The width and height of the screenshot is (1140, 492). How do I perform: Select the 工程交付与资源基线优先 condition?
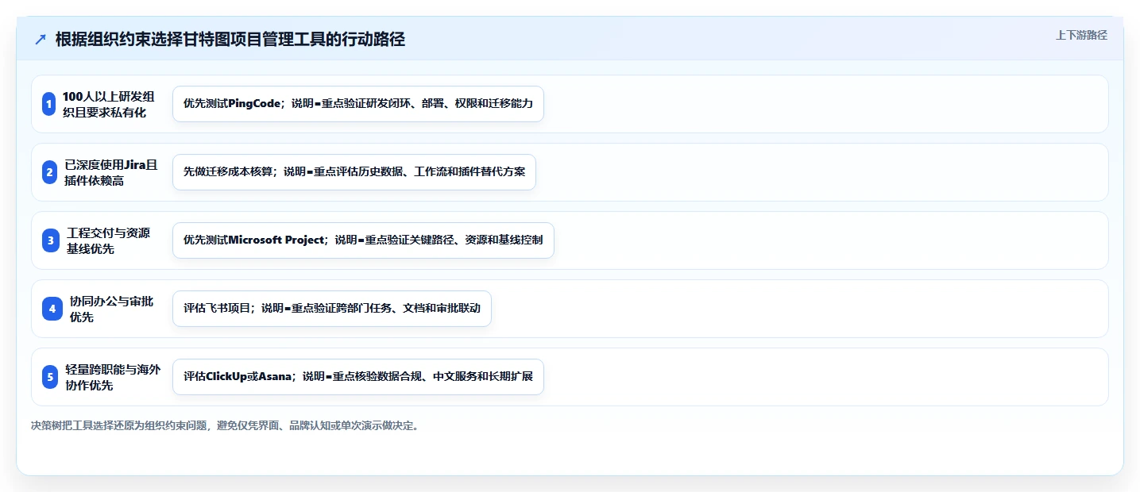click(109, 240)
